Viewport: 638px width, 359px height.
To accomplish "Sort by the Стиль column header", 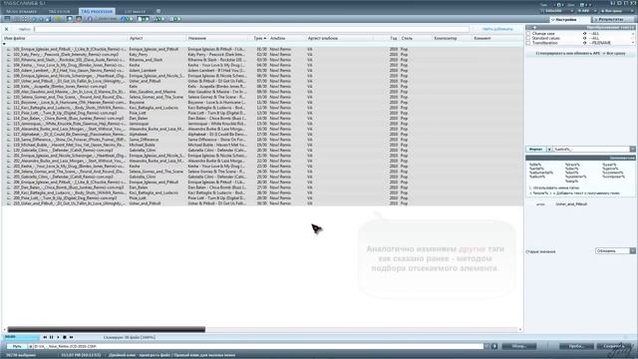I will coord(416,38).
